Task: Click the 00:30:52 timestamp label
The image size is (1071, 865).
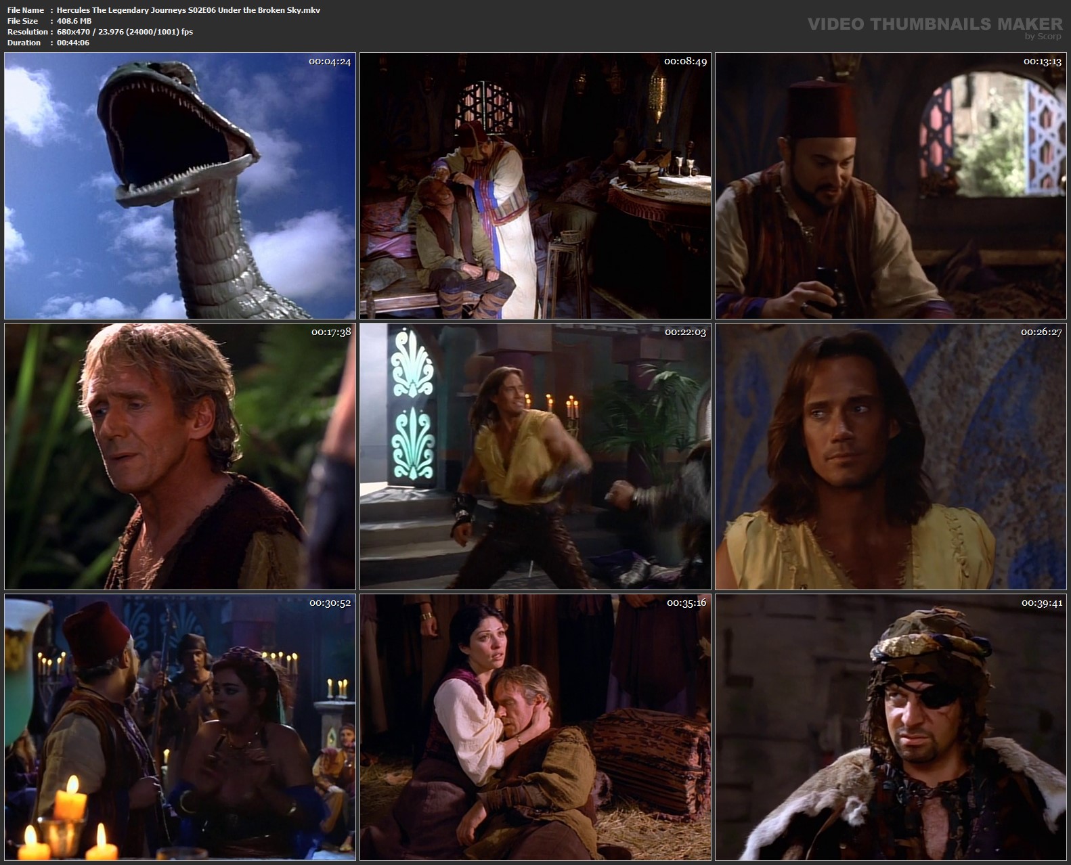Action: pos(330,603)
